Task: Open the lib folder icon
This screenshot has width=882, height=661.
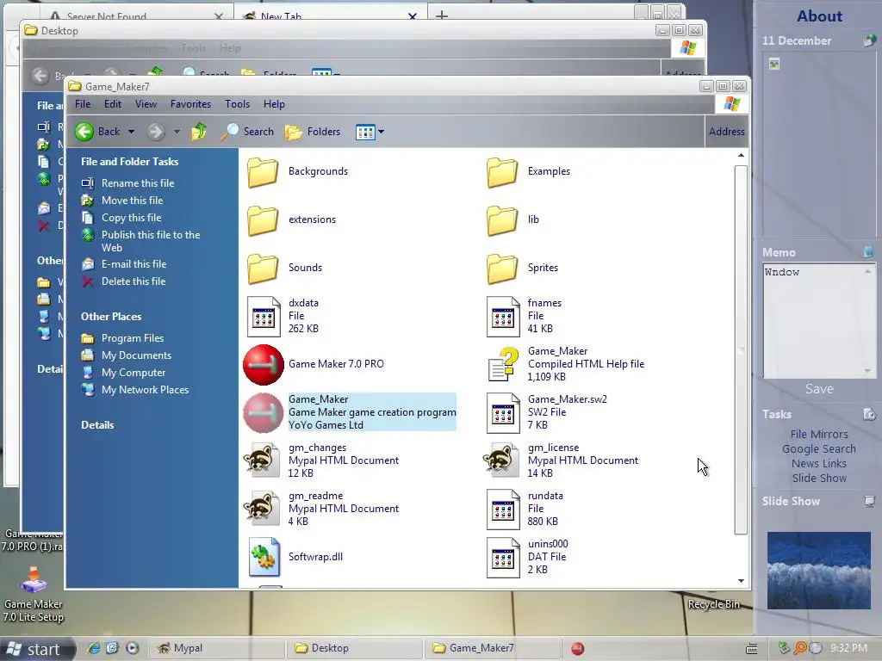Action: click(x=502, y=219)
